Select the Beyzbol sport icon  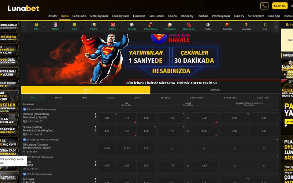click(x=131, y=25)
